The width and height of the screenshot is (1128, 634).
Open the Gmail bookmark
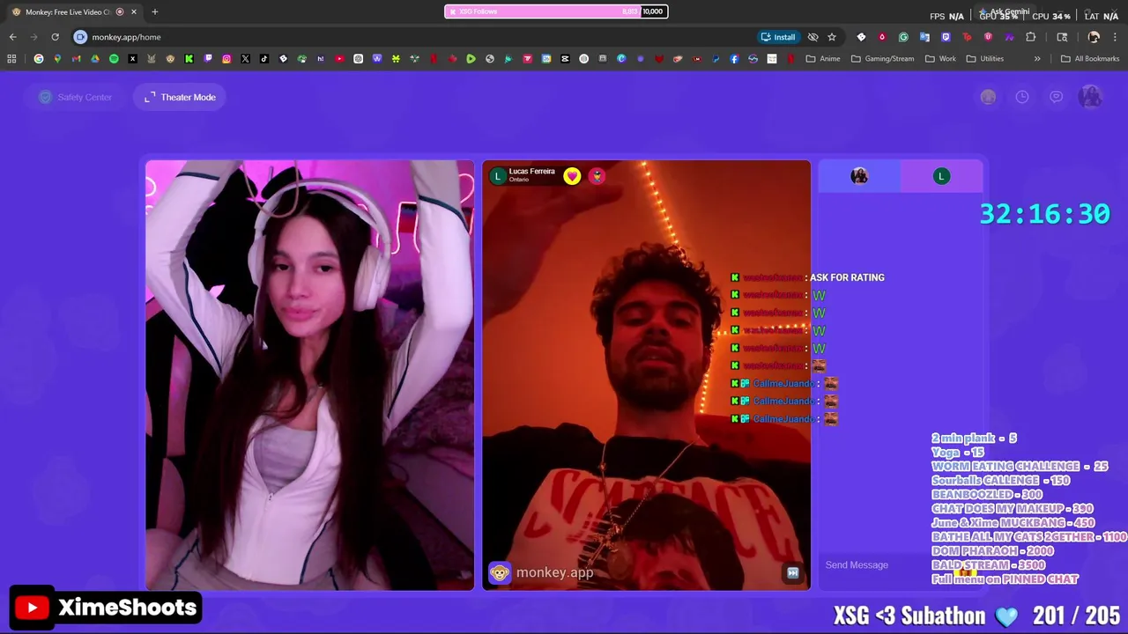(x=76, y=59)
